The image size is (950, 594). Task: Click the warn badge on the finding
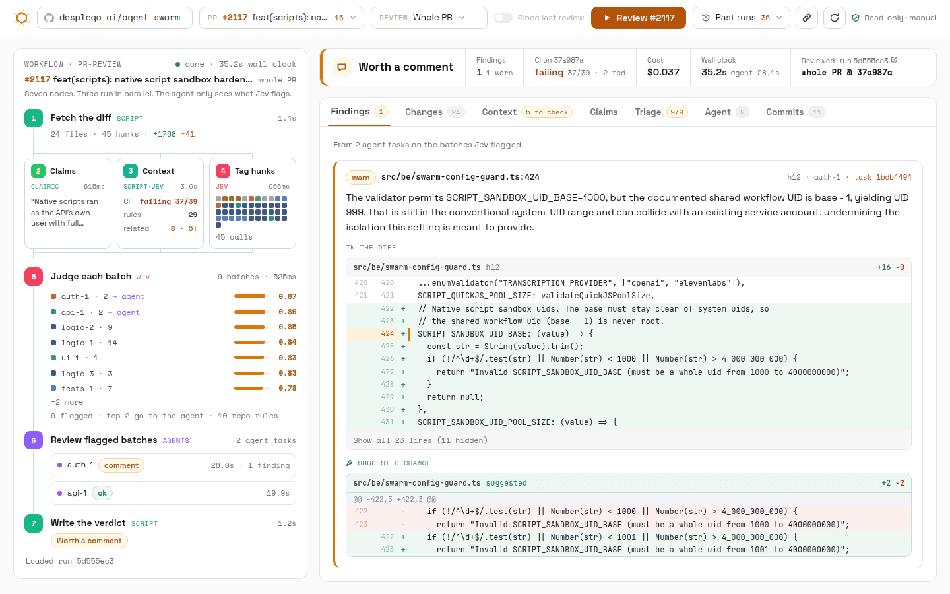pos(361,178)
